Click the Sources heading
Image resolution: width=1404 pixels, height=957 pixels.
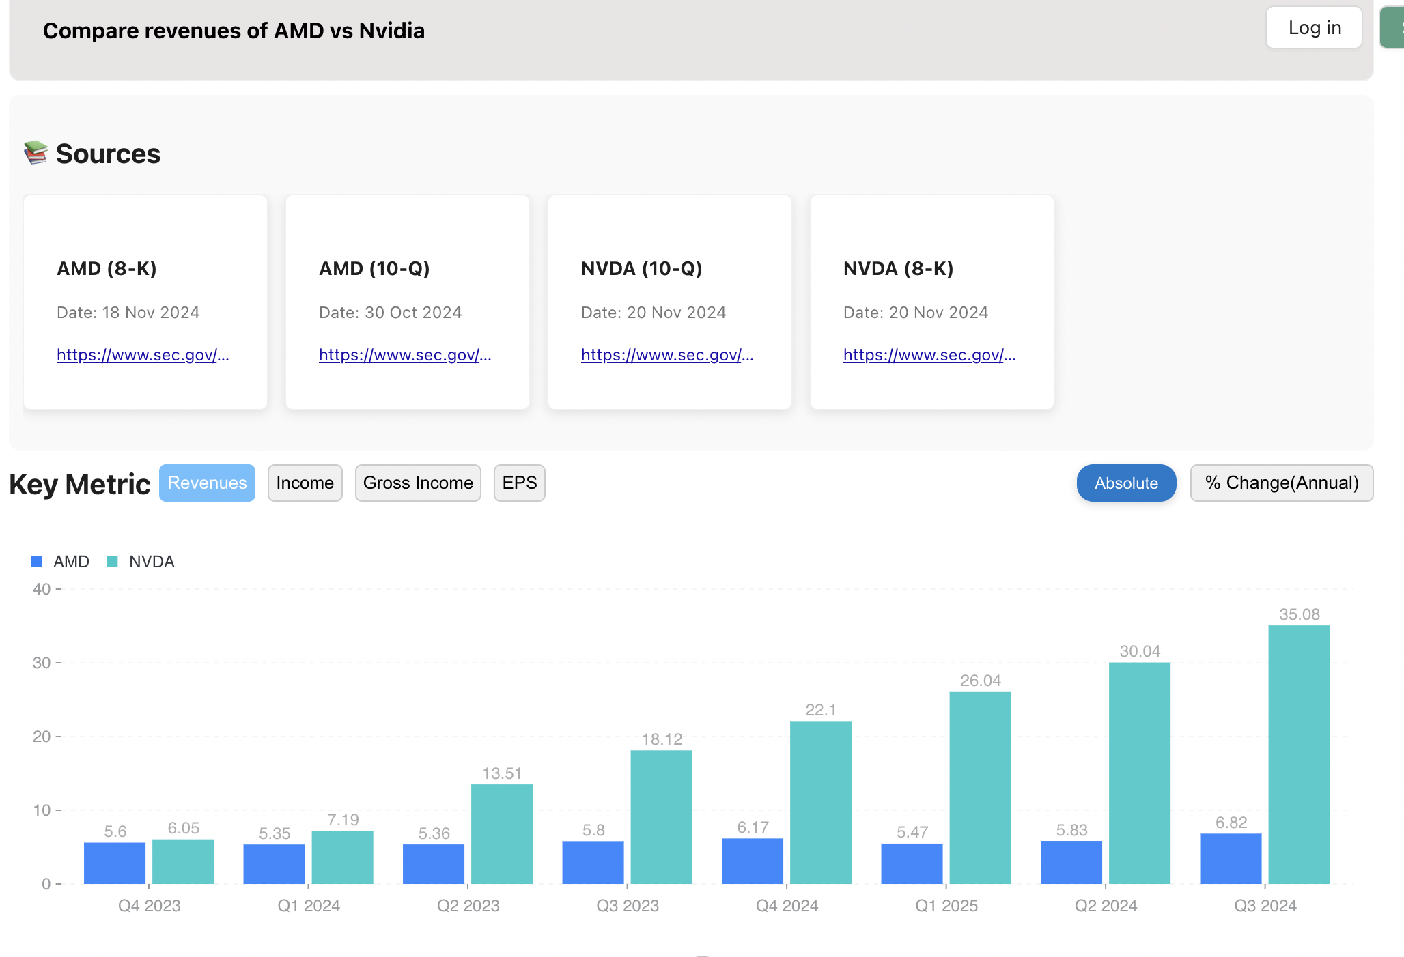pos(108,154)
